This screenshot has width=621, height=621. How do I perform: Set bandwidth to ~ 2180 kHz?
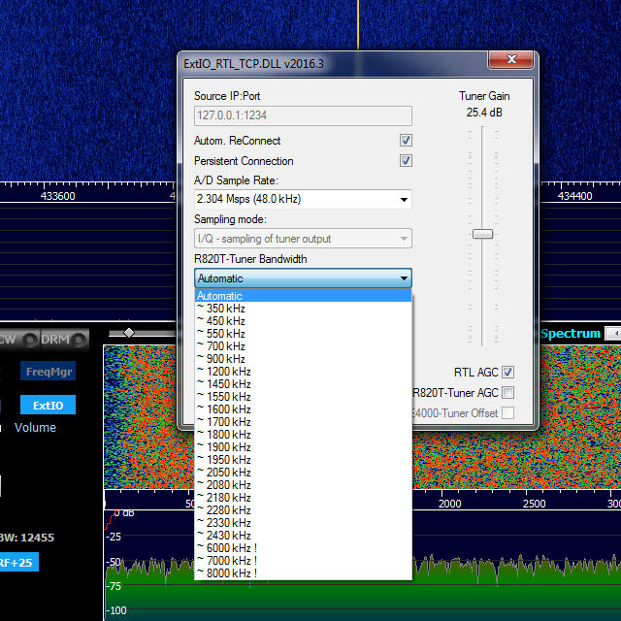tap(303, 498)
